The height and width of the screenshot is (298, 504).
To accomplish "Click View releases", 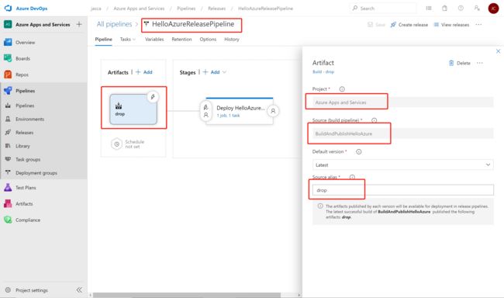I will pos(451,25).
